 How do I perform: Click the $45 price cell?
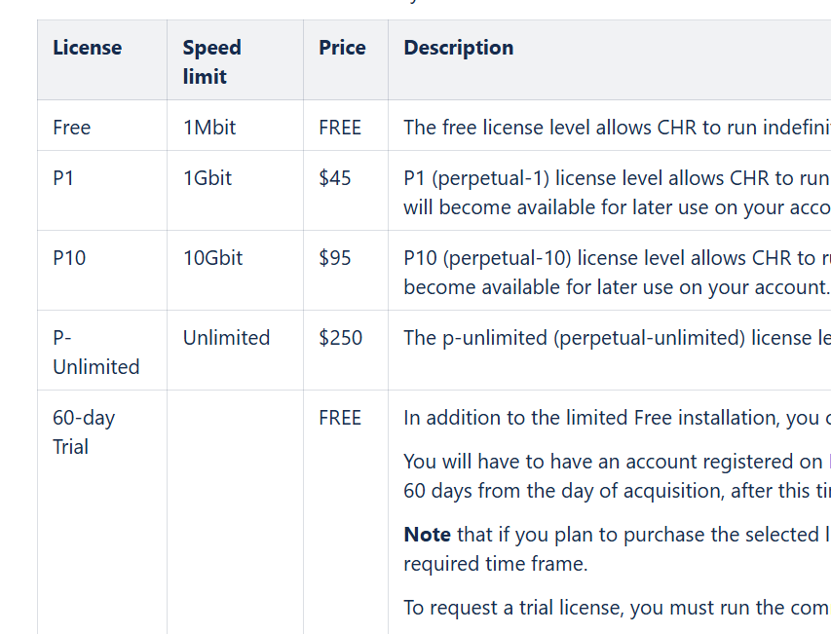click(x=335, y=178)
